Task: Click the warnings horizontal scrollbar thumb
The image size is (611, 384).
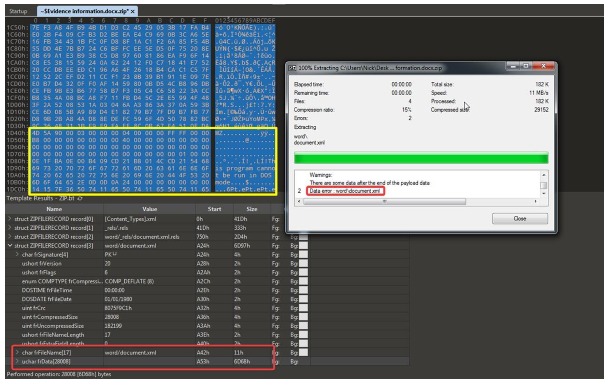Action: tap(384, 201)
